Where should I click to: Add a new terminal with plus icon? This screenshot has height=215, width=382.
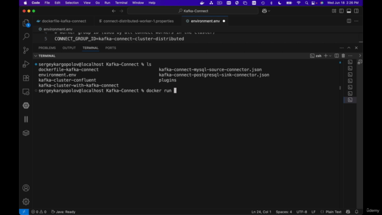click(325, 56)
